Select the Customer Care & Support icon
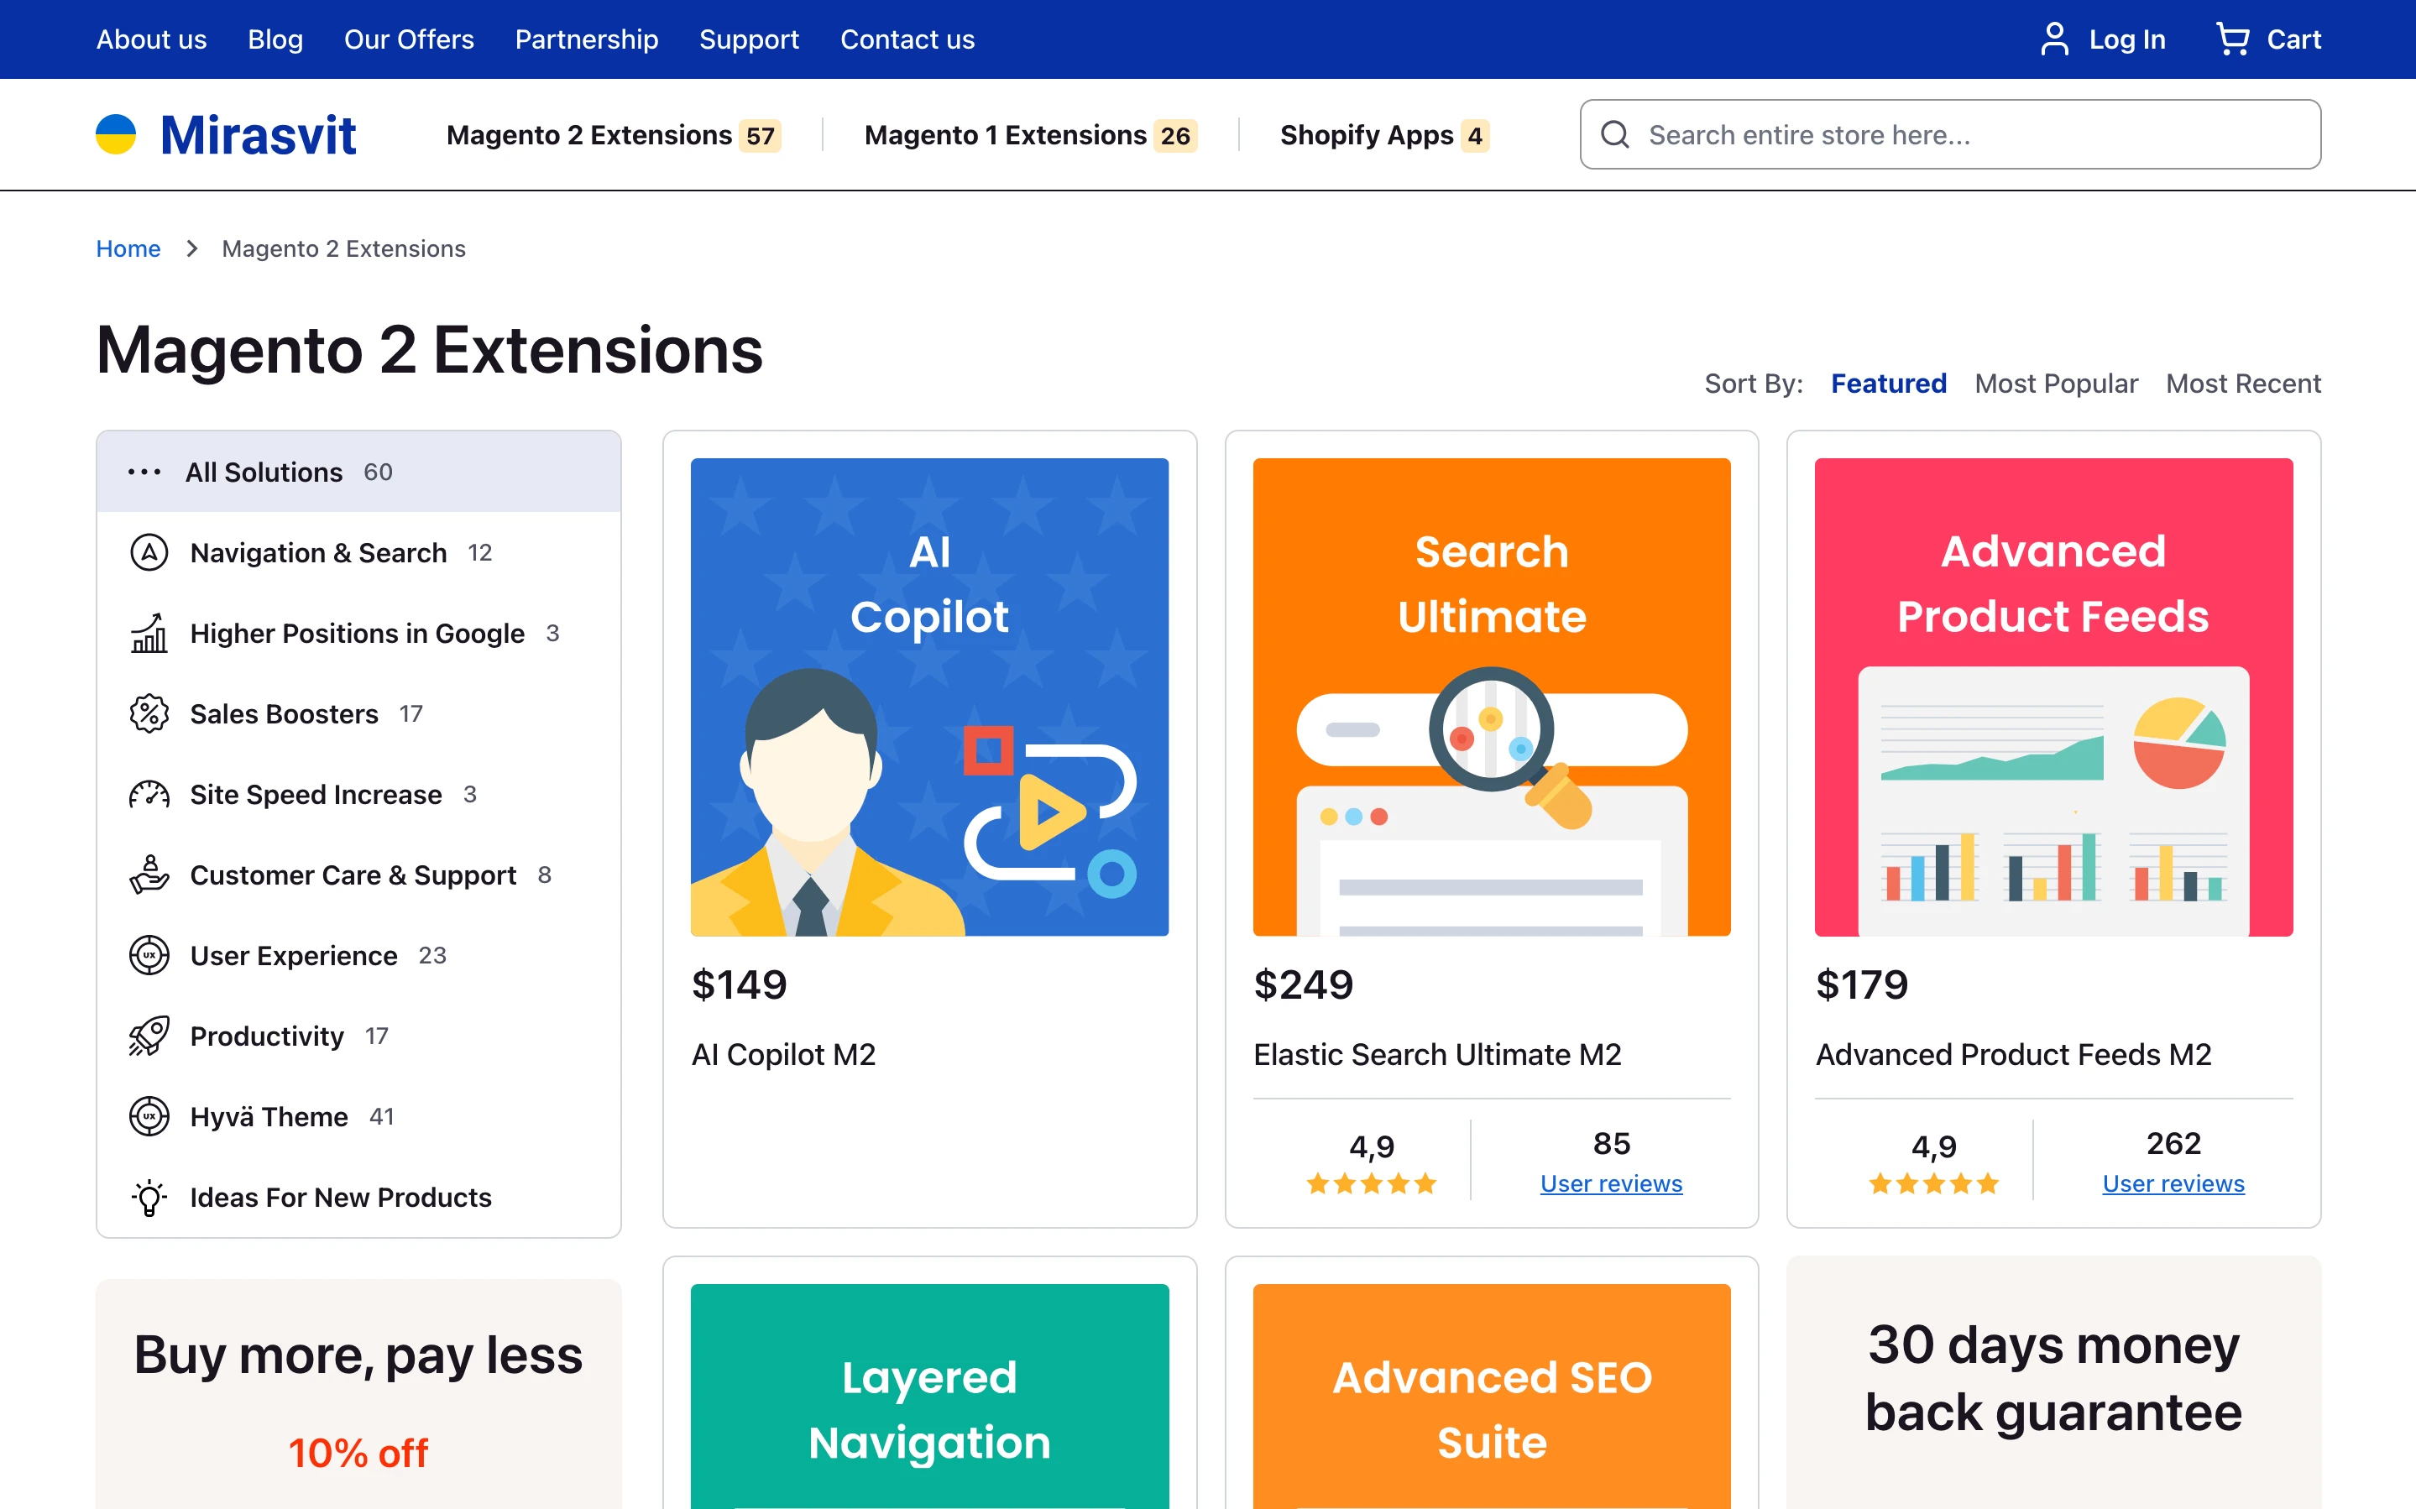The width and height of the screenshot is (2416, 1509). click(x=149, y=875)
